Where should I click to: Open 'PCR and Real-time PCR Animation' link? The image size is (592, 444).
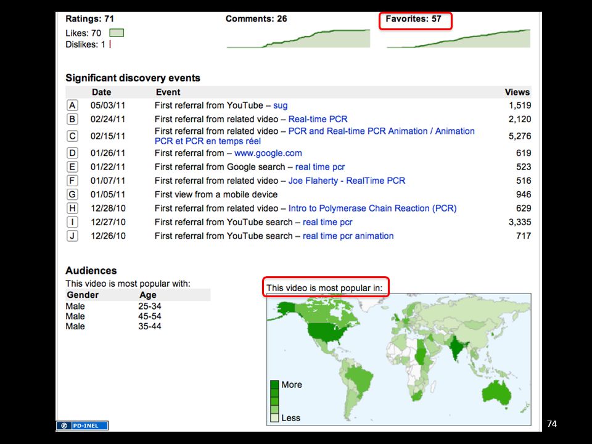coord(314,136)
